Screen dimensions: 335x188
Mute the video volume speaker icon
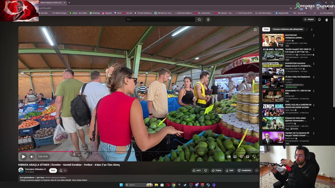[x=32, y=157]
